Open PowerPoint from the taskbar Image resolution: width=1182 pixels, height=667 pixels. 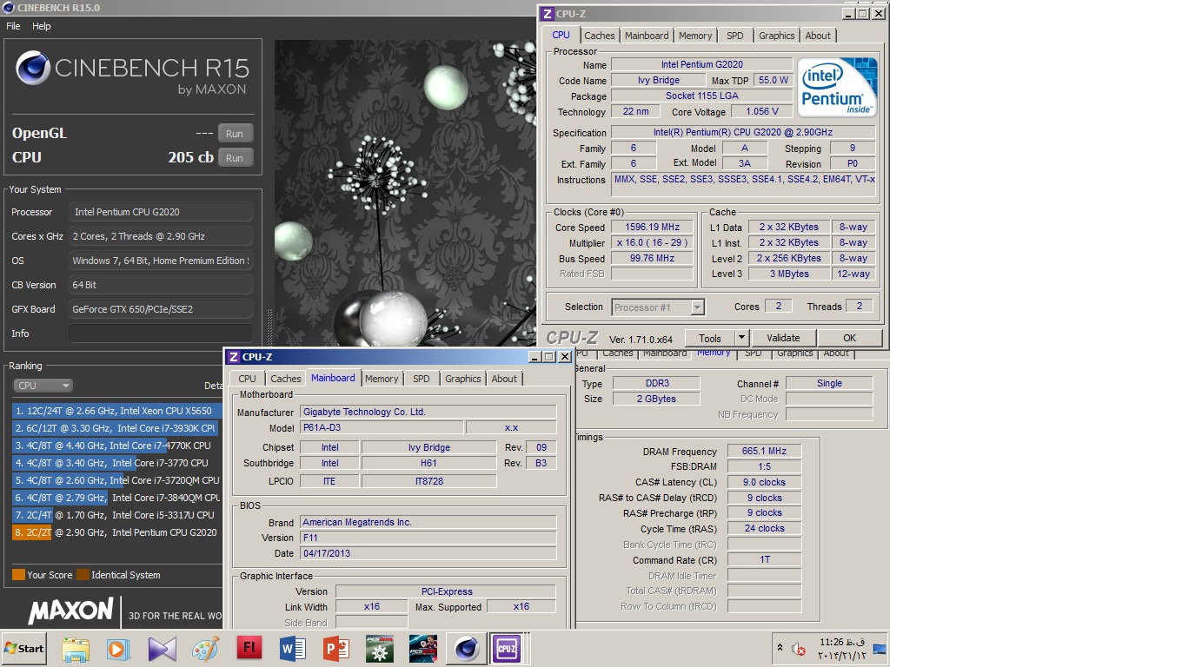[x=336, y=649]
